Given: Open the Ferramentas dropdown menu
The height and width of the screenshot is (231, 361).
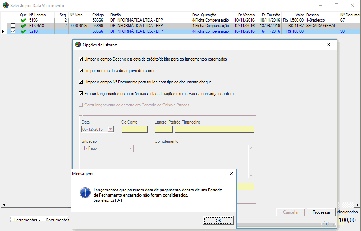Looking at the screenshot, I should (x=27, y=220).
